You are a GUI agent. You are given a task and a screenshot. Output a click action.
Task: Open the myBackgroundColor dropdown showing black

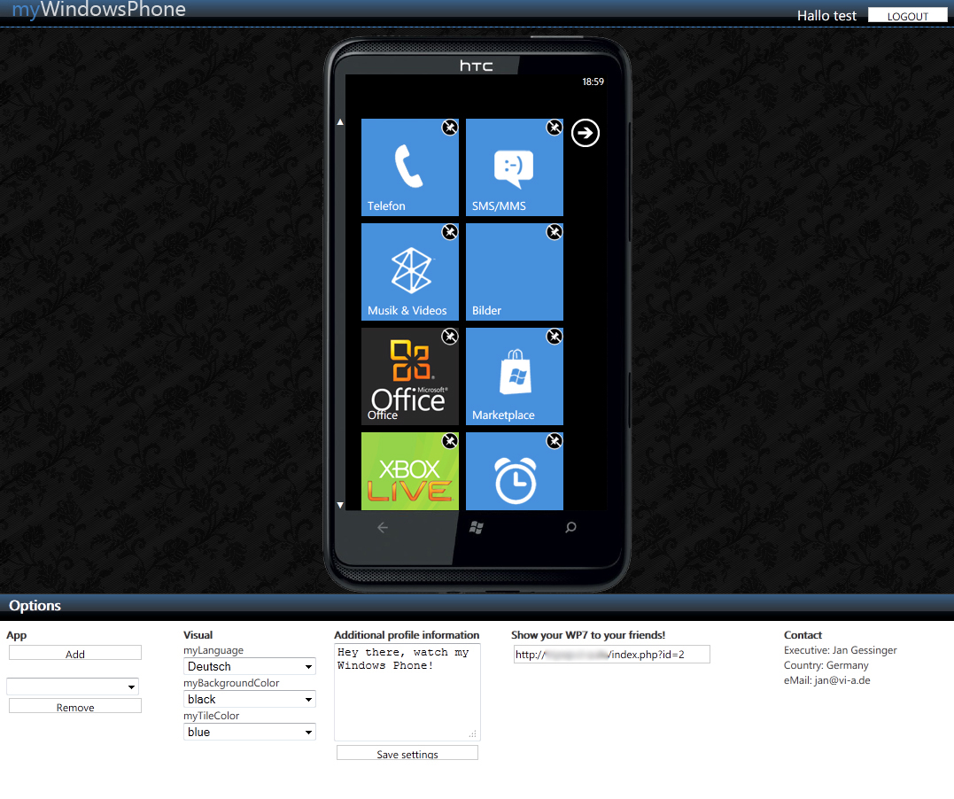(x=250, y=699)
